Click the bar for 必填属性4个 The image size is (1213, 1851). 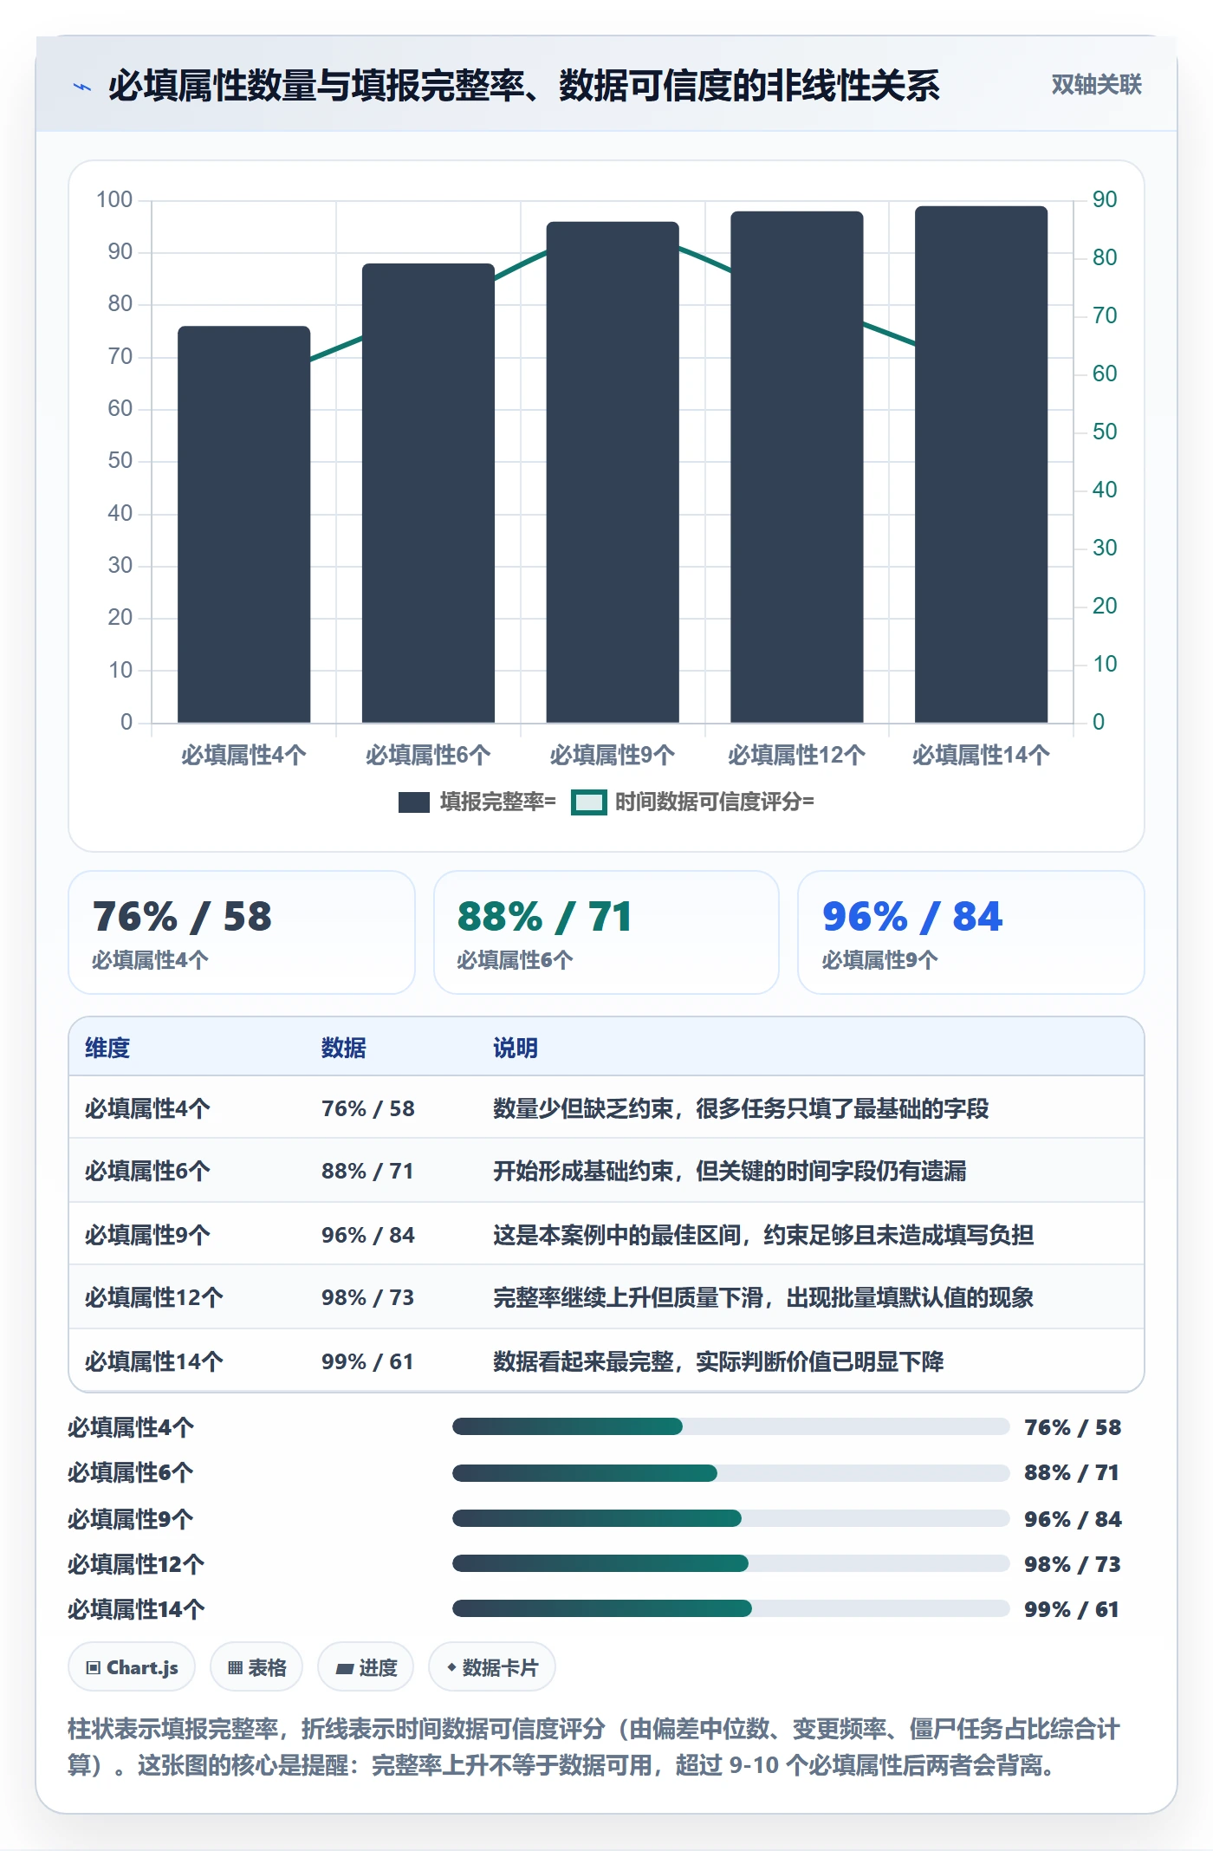tap(243, 523)
